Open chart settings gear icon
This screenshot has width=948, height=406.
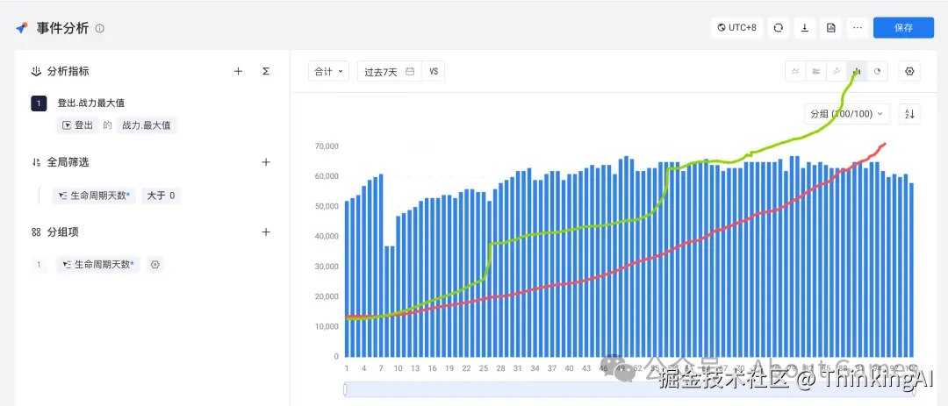click(x=910, y=71)
